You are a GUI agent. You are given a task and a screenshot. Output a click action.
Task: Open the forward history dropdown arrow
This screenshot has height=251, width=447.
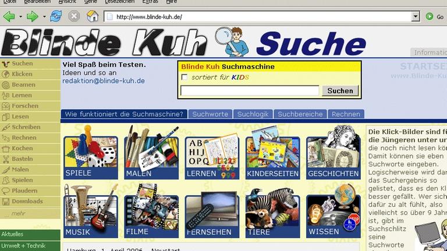[x=44, y=17]
